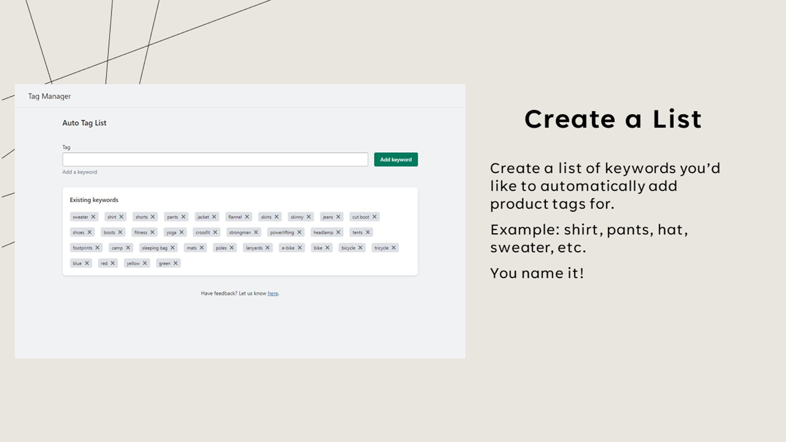Delete the shorts keyword
Viewport: 786px width, 442px height.
[153, 217]
